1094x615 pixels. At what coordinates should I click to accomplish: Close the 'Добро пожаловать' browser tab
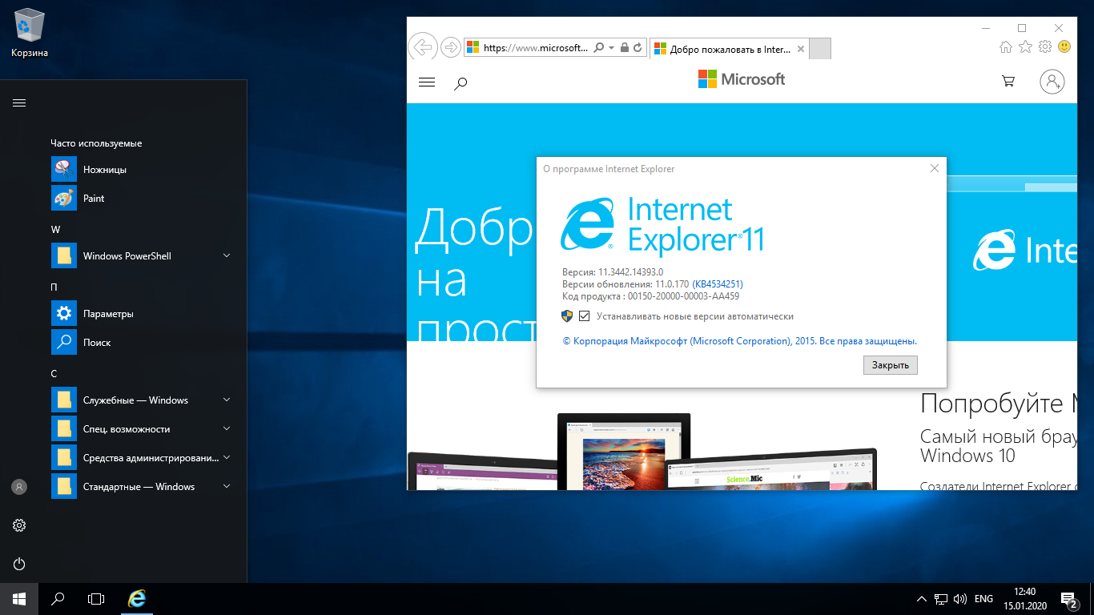pos(799,49)
